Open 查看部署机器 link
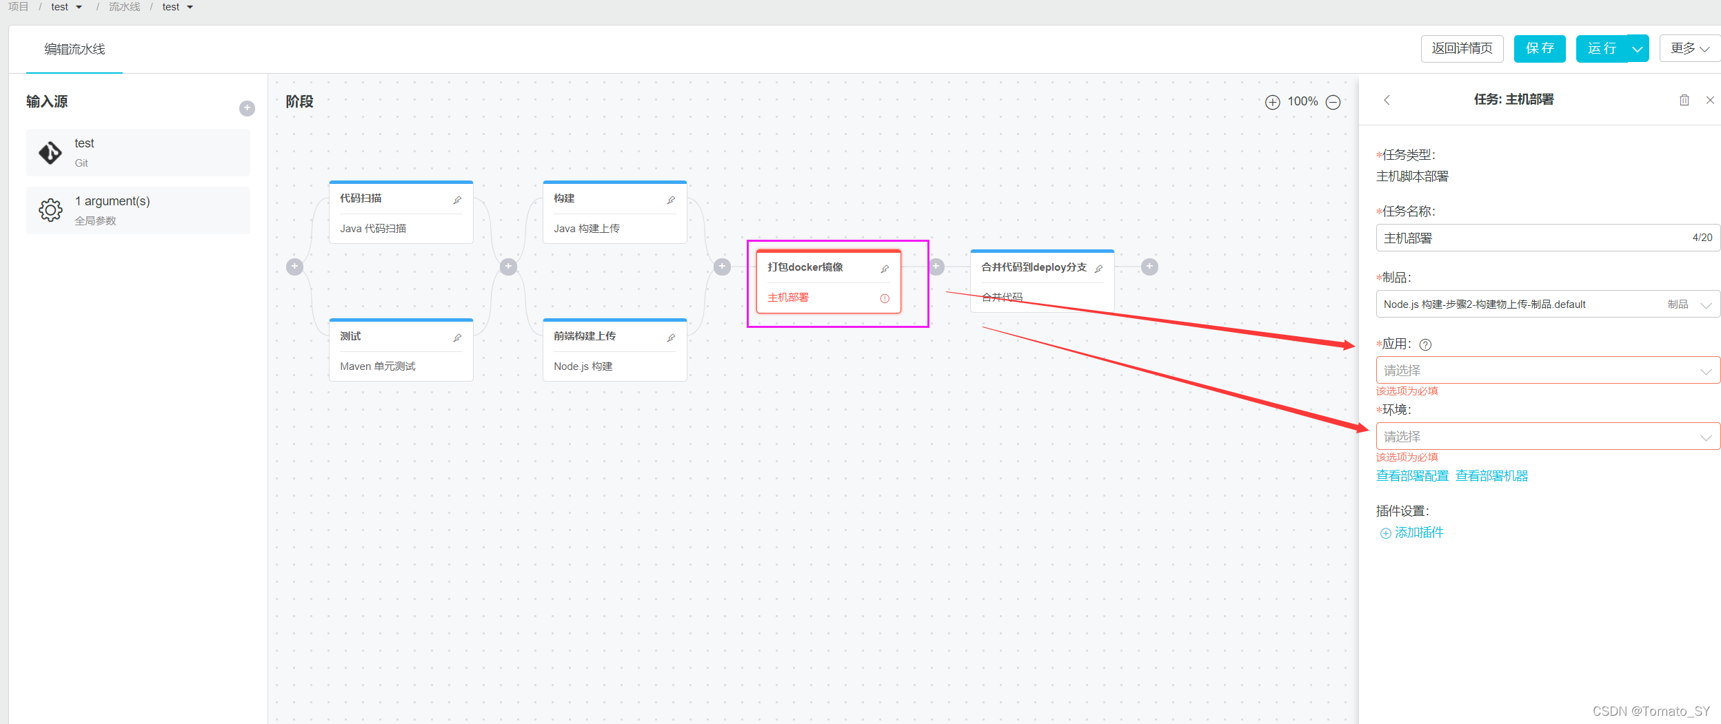The height and width of the screenshot is (724, 1721). (x=1491, y=476)
